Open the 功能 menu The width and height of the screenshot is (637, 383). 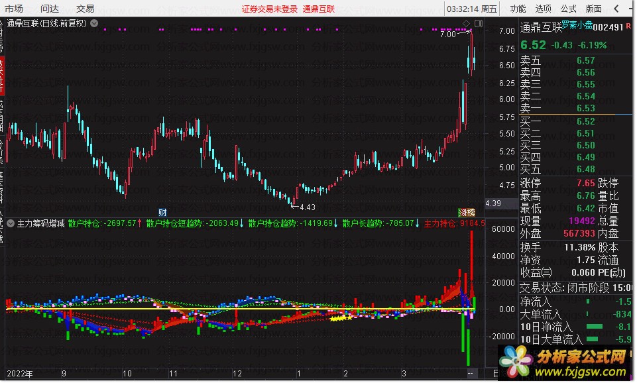(x=518, y=9)
